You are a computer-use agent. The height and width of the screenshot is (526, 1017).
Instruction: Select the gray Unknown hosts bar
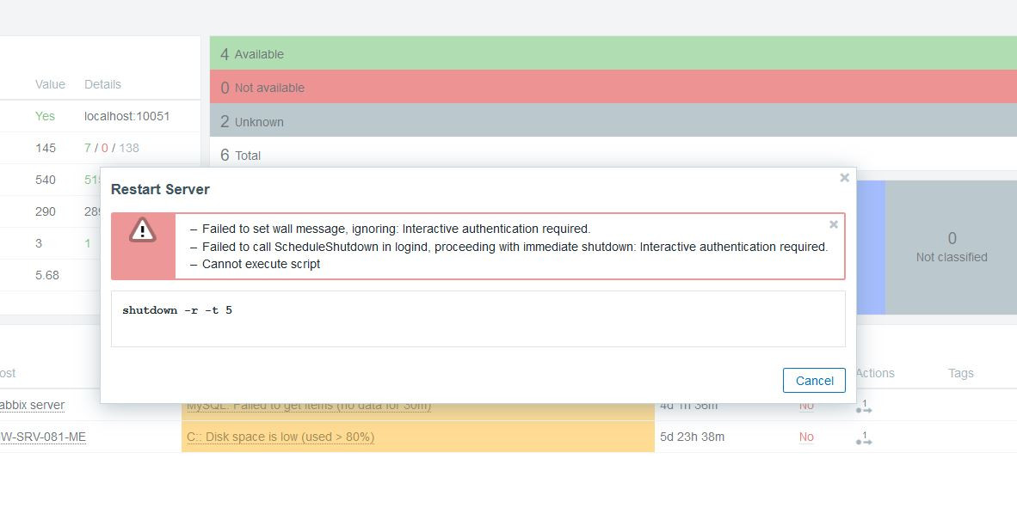[x=613, y=121]
